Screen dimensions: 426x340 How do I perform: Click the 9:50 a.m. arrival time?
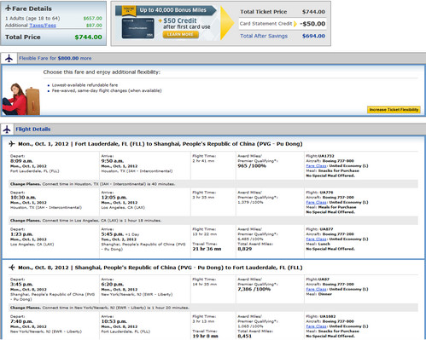(x=113, y=161)
